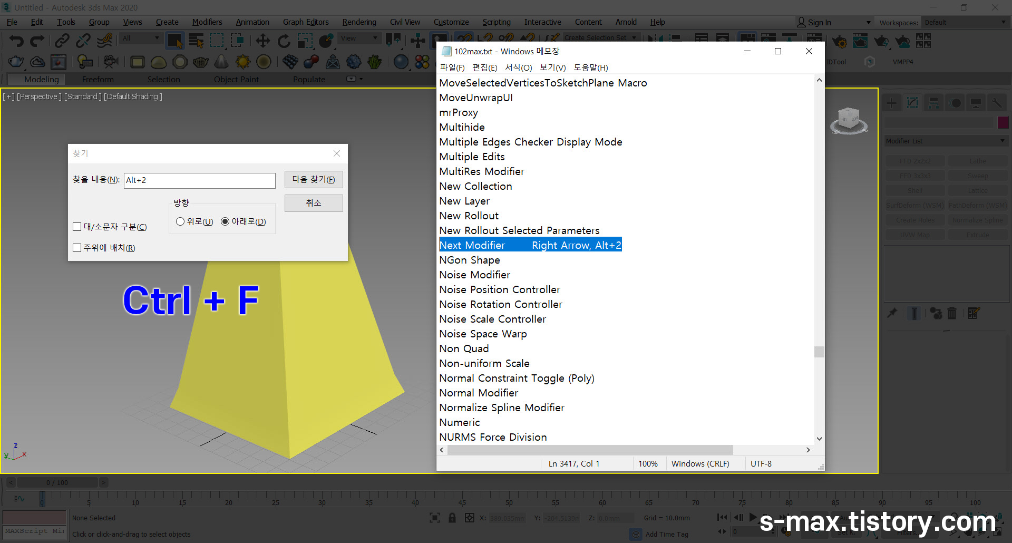Open Graph Editors menu

306,22
